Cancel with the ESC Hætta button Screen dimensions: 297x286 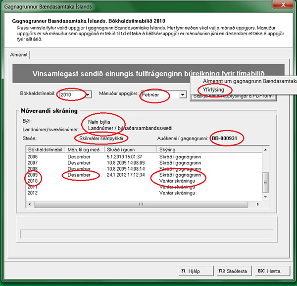(x=273, y=271)
